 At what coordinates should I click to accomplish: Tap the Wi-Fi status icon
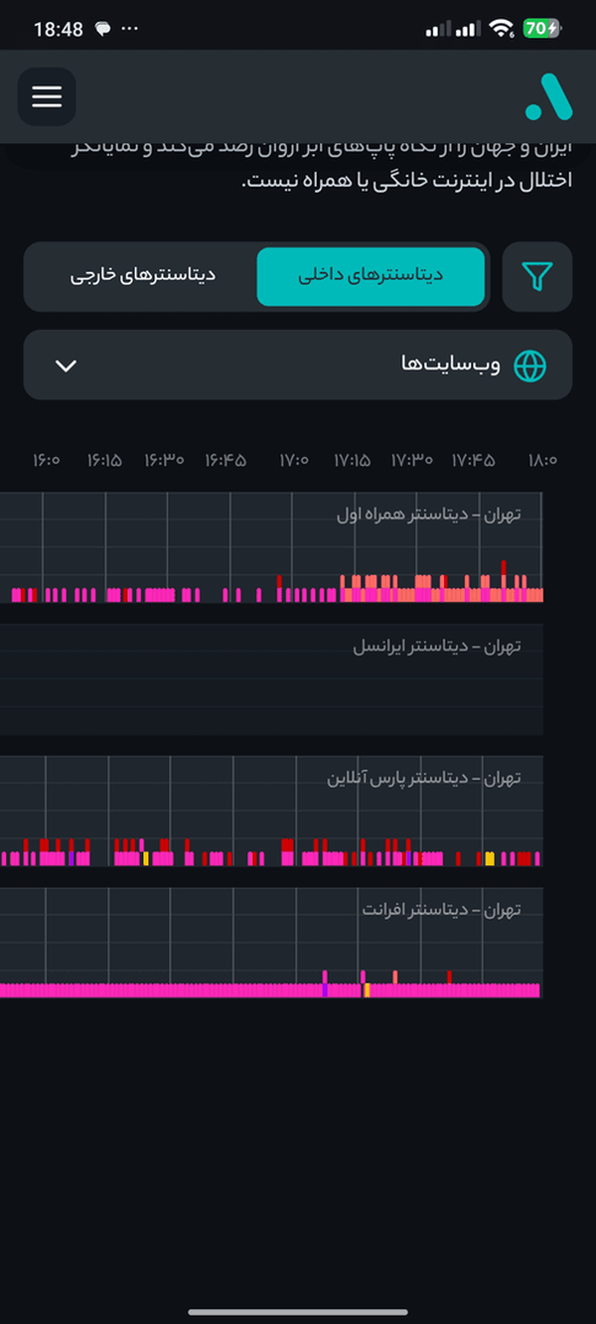point(501,29)
